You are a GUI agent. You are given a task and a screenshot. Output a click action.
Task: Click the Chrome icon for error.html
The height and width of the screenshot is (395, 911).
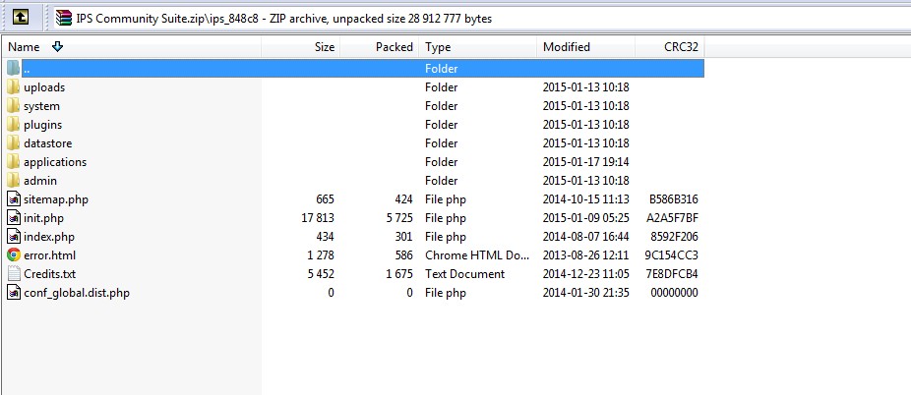(14, 255)
